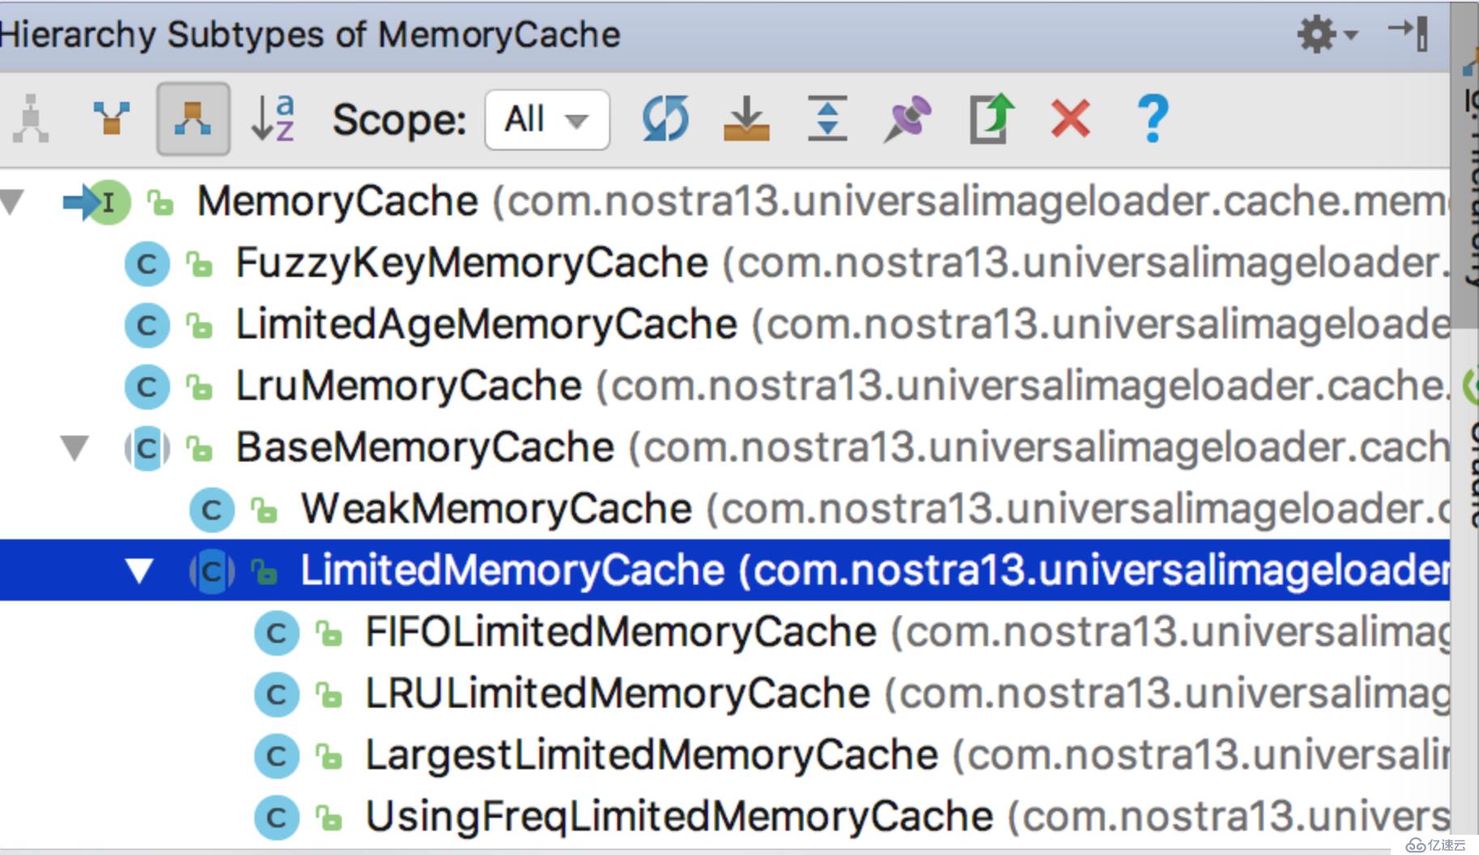Click the autoscroll to source icon
1479x855 pixels.
[x=745, y=119]
